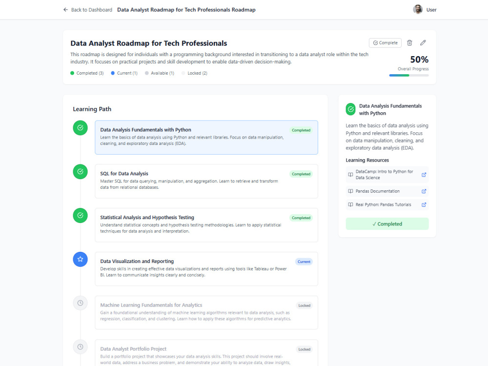Open the Pandas Documentation resource link
Viewport: 488px width, 366px height.
(387, 191)
